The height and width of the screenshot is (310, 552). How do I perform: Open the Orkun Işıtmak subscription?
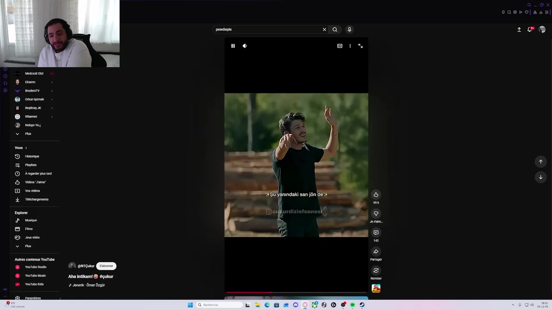(34, 99)
